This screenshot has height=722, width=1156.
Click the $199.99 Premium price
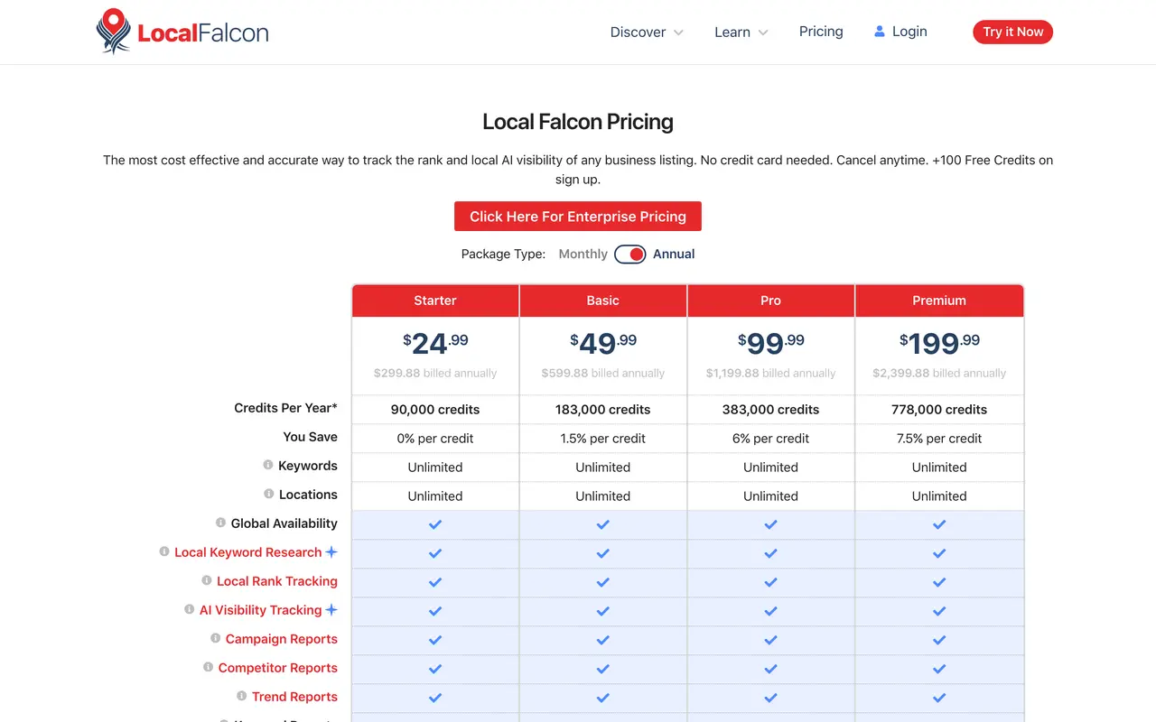click(939, 343)
